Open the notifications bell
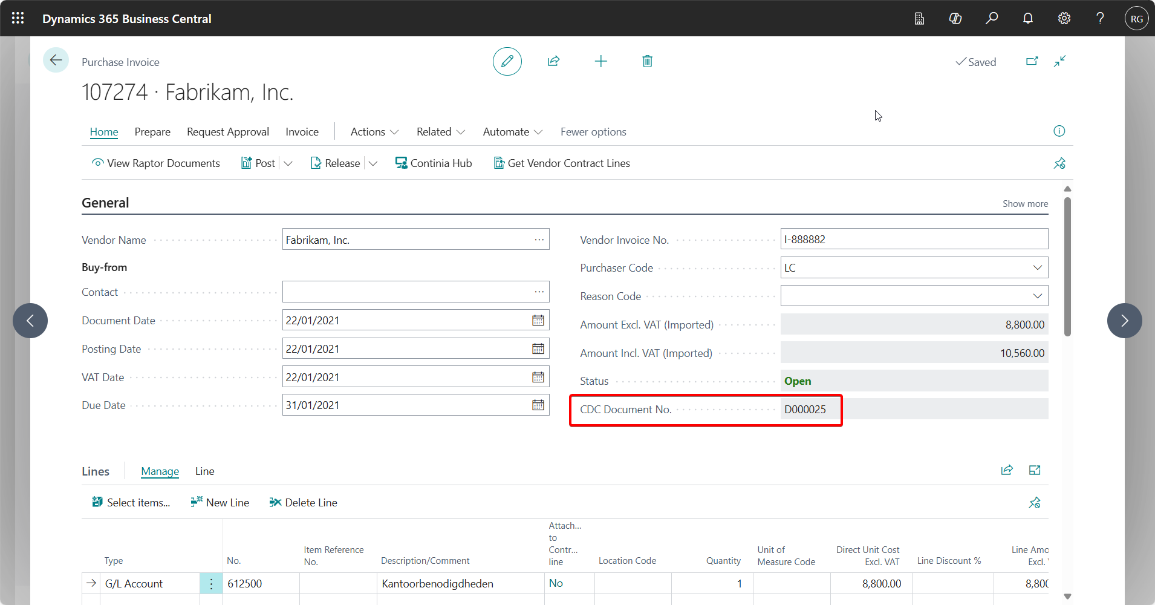Image resolution: width=1155 pixels, height=605 pixels. click(1028, 18)
